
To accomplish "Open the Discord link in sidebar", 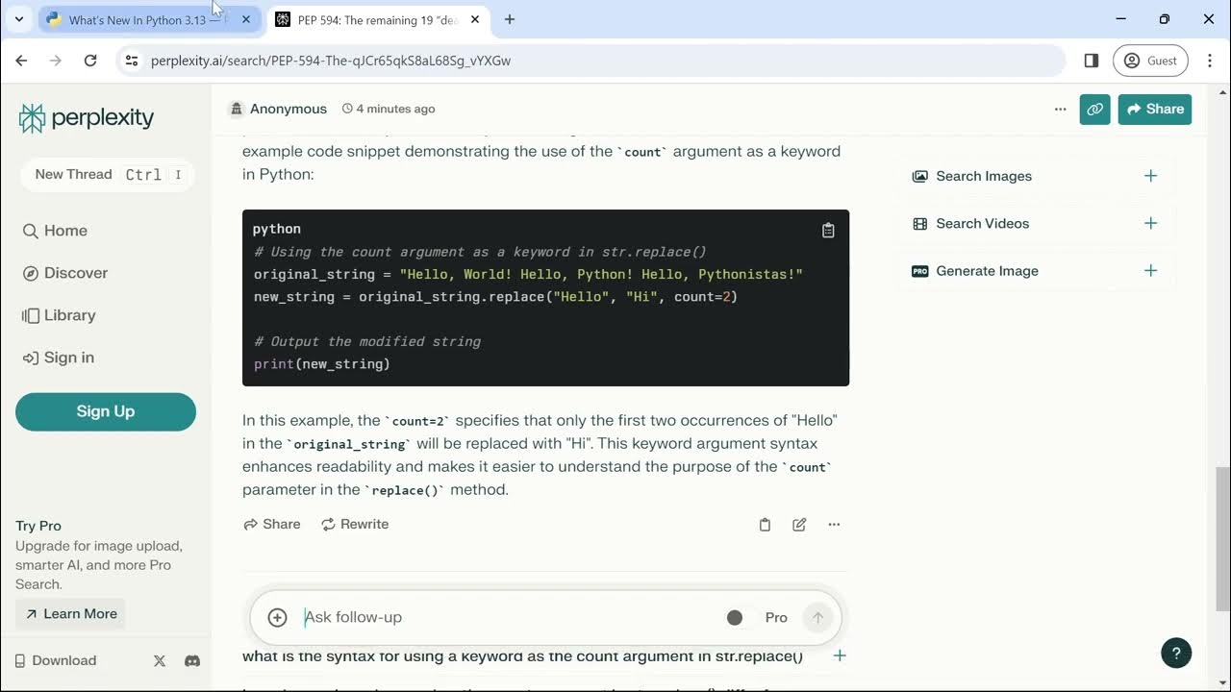I will (x=192, y=661).
